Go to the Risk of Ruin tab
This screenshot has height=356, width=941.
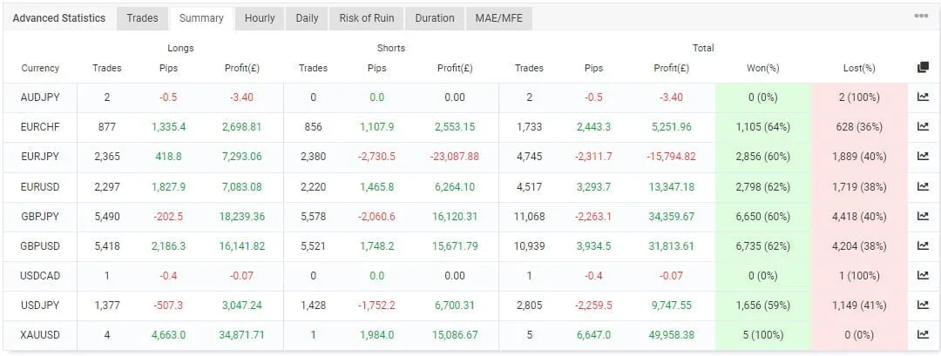367,18
